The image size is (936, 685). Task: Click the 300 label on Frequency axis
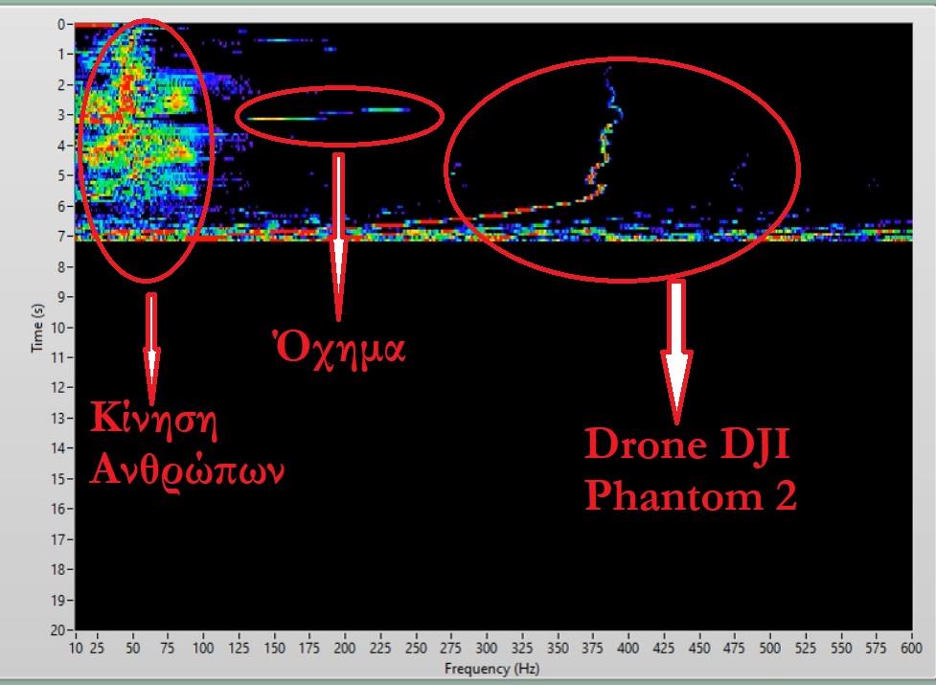click(x=487, y=649)
